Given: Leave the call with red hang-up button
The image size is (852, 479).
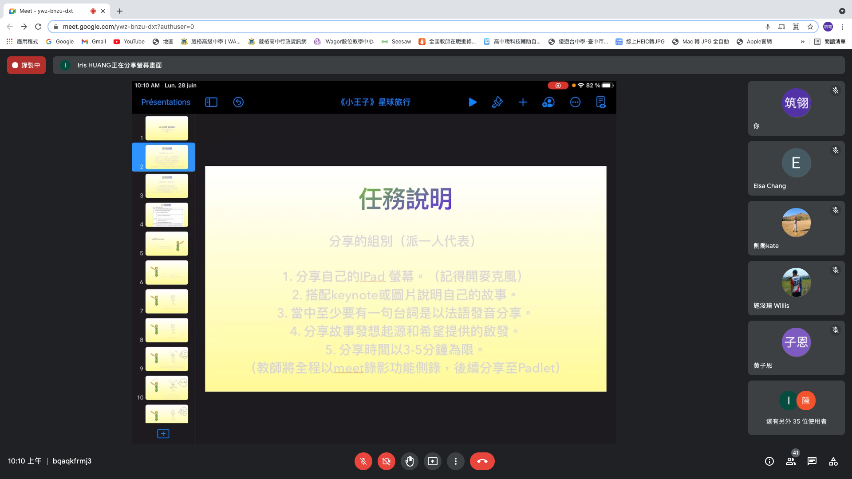Looking at the screenshot, I should (x=482, y=461).
